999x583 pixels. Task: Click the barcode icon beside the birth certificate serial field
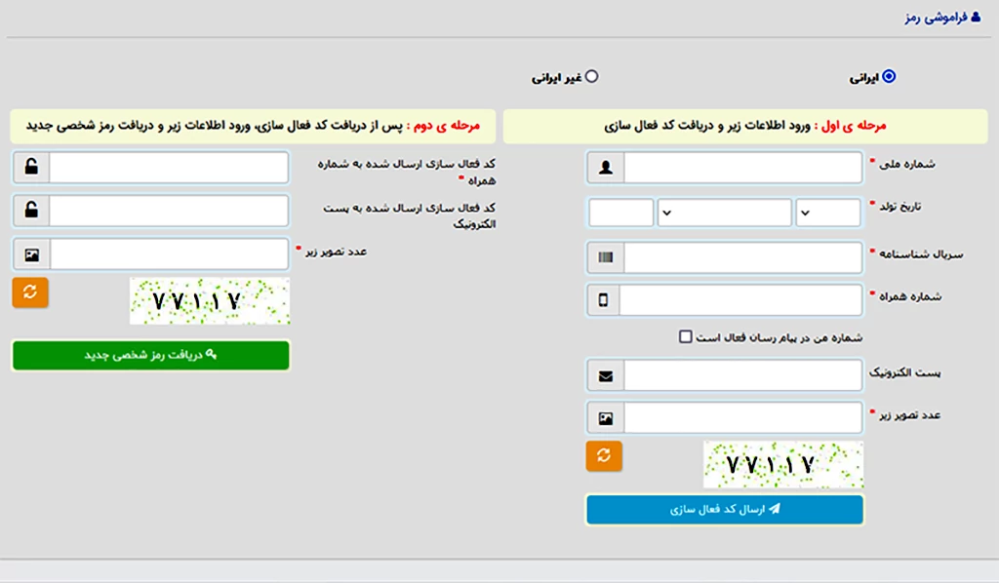coord(606,257)
